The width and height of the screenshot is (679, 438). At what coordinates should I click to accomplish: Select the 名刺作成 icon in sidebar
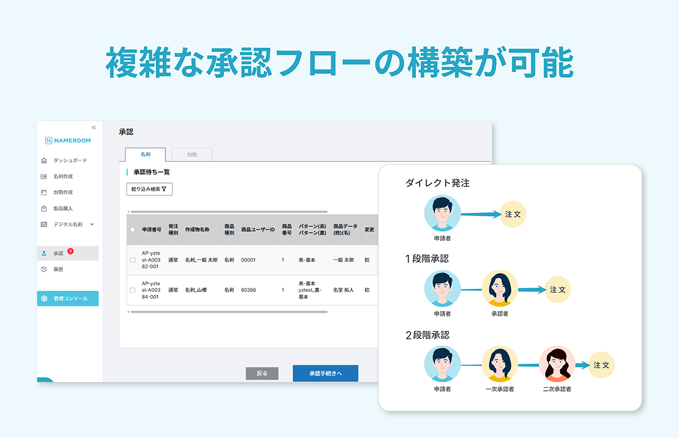44,175
